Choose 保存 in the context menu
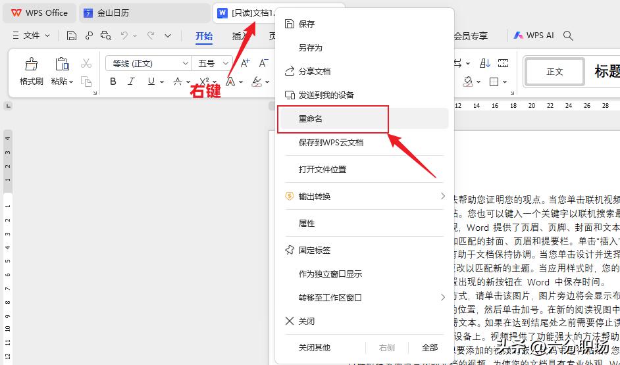 [x=365, y=24]
